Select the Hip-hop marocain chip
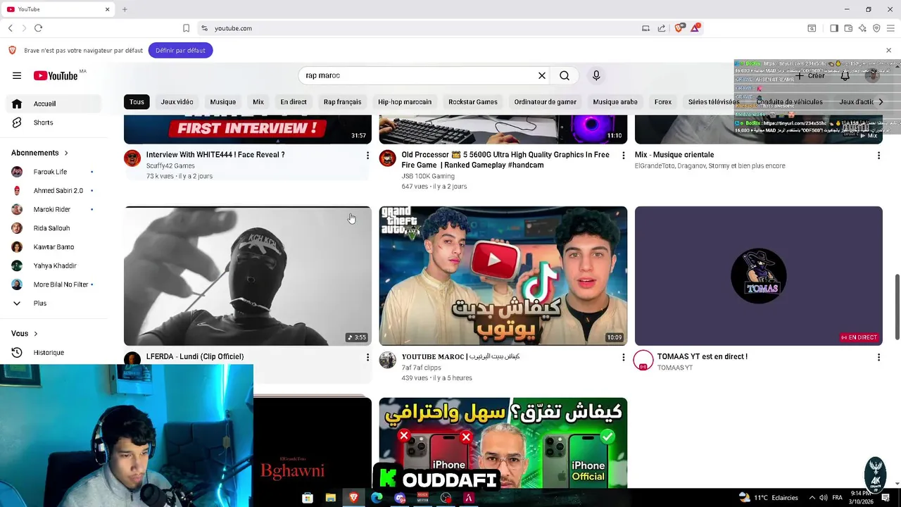 405,102
